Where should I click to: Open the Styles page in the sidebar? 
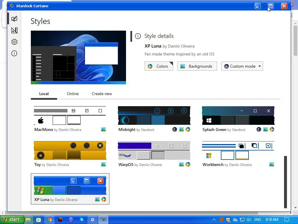pos(14,19)
